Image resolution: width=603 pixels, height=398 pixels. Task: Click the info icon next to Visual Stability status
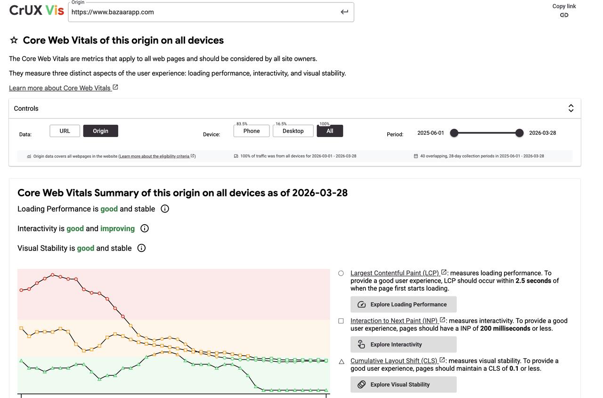pos(141,248)
